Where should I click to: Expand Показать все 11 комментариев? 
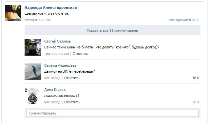pyautogui.click(x=112, y=30)
